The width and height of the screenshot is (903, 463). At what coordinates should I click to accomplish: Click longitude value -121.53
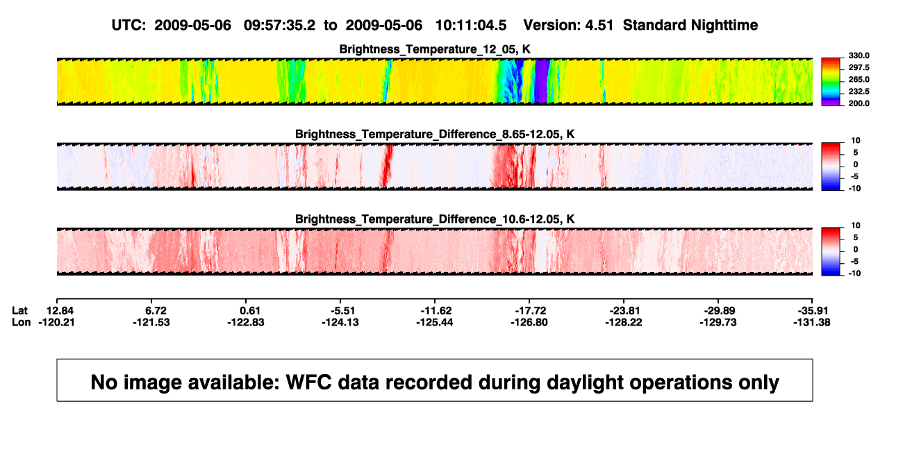click(x=151, y=322)
